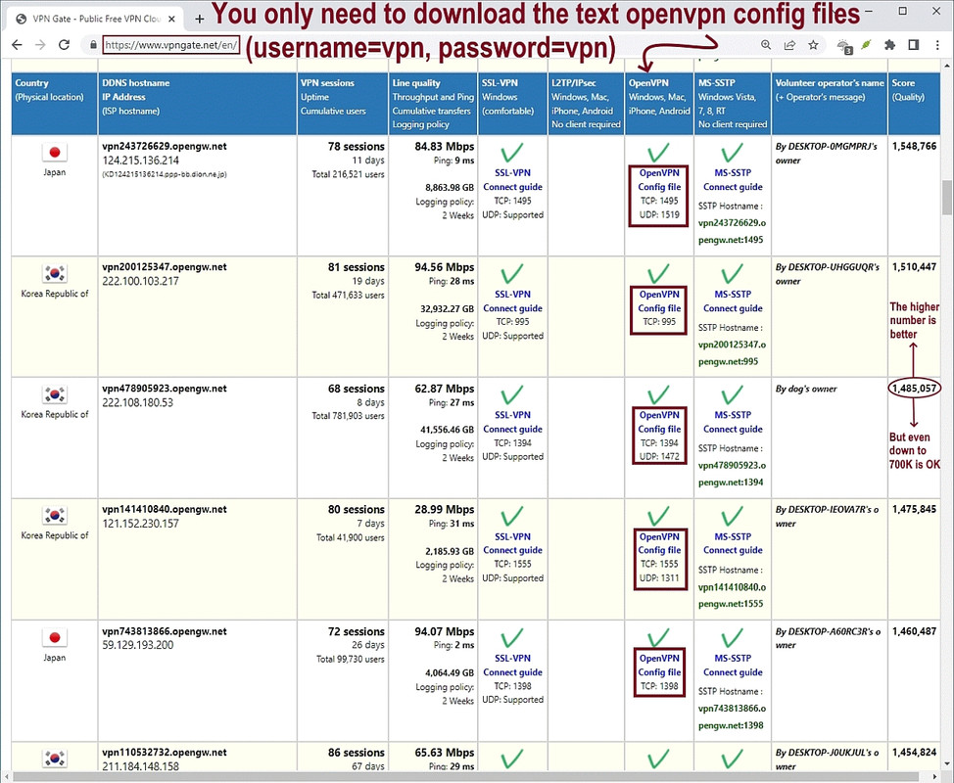Viewport: 954px width, 783px height.
Task: Bookmark this page with the star
Action: pyautogui.click(x=814, y=44)
